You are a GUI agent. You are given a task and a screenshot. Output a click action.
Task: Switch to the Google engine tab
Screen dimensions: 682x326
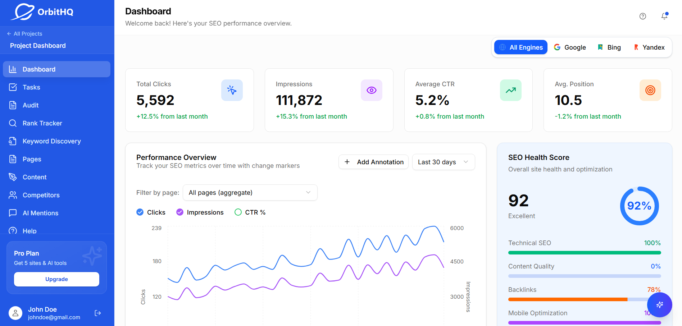pyautogui.click(x=570, y=47)
